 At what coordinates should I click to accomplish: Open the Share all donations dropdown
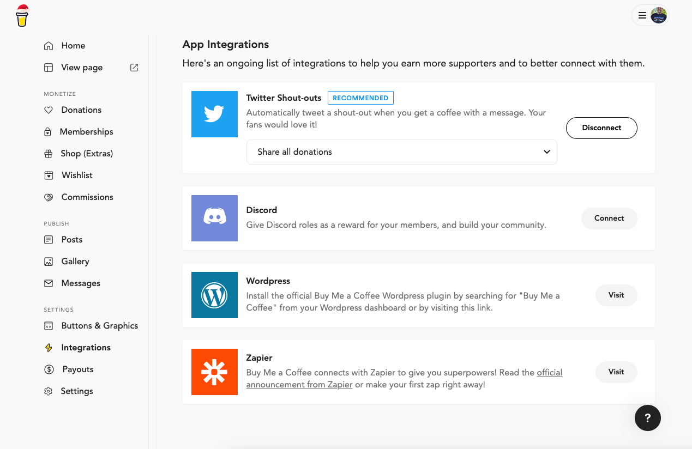(401, 152)
